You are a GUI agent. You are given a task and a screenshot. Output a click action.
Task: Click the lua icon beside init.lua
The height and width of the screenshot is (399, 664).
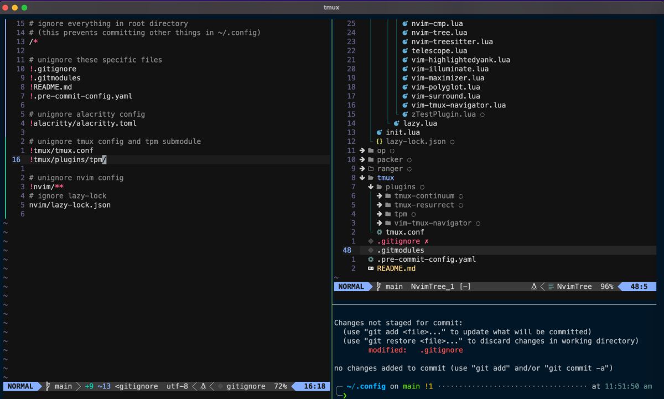point(380,132)
